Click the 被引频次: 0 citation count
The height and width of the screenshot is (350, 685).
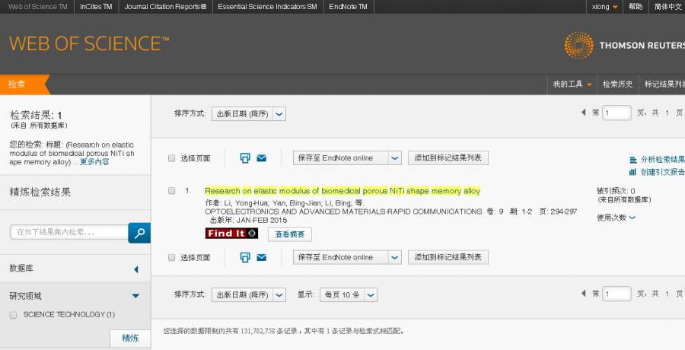coord(616,191)
